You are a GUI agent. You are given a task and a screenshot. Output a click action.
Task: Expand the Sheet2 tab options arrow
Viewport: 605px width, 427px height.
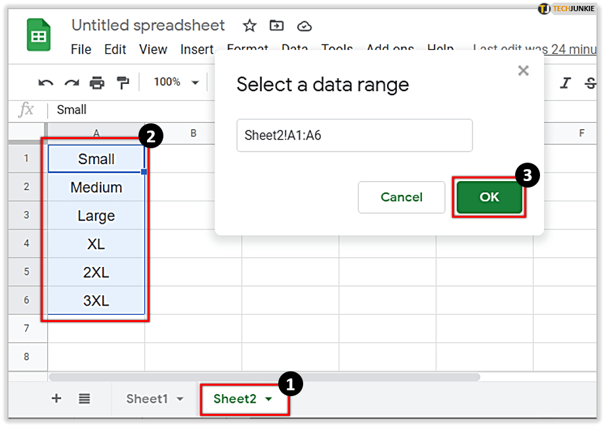tap(268, 399)
